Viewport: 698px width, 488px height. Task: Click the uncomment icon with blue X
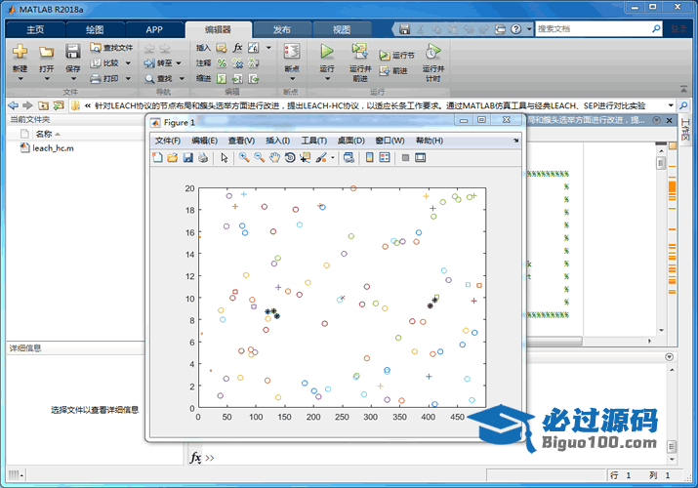(238, 63)
